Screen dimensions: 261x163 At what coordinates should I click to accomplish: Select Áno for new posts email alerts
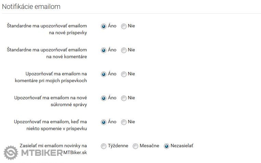(x=104, y=26)
